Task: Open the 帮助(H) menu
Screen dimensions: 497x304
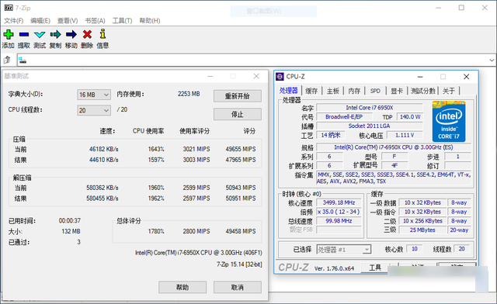Action: 150,21
